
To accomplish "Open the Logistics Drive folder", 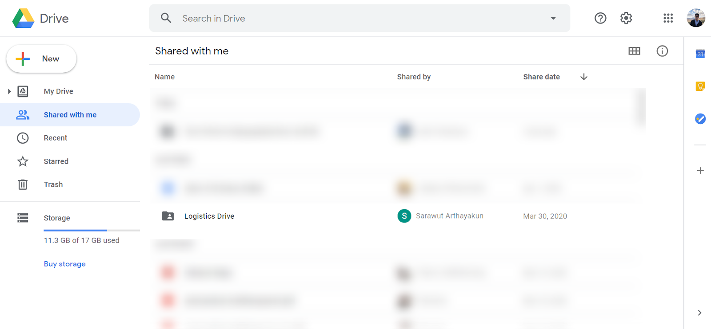I will click(209, 216).
